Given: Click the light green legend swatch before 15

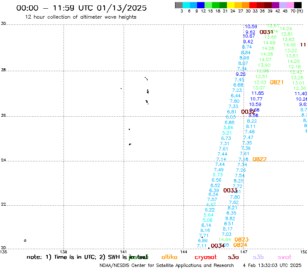Looking at the screenshot, I should coord(209,5).
